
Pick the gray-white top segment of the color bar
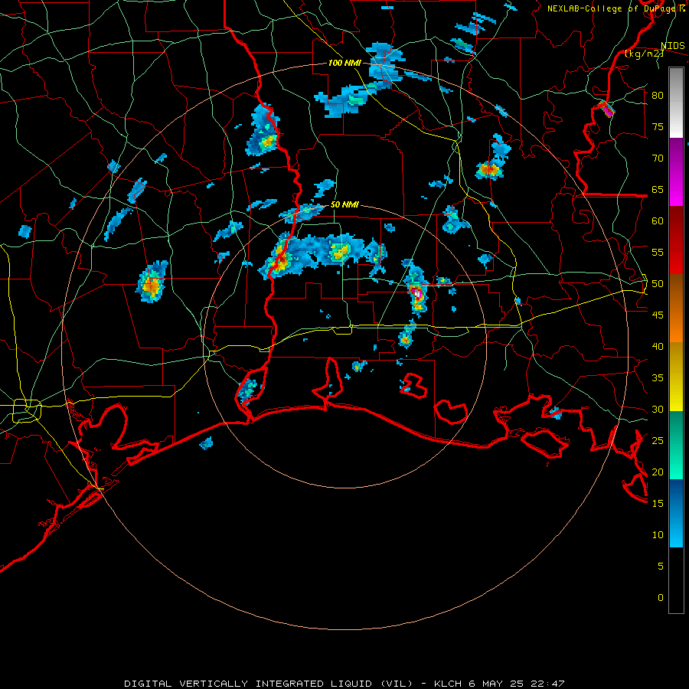tap(676, 103)
